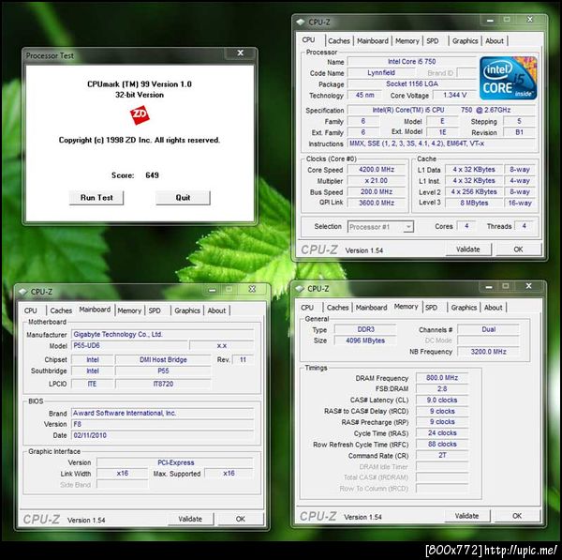Click the BIOS Brand Award Software field
Image resolution: width=562 pixels, height=560 pixels.
point(162,413)
